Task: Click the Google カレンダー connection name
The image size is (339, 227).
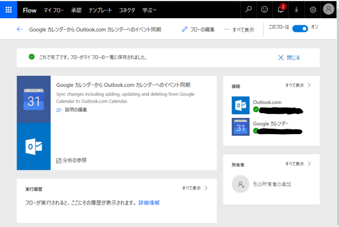Action: tap(270, 124)
